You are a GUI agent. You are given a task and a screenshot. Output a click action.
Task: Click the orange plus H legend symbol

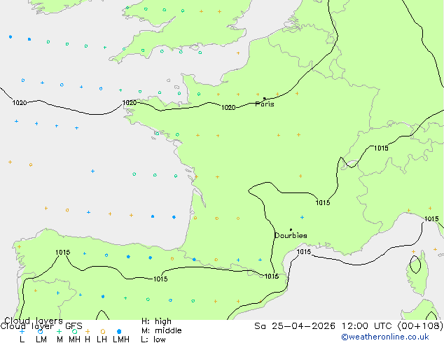88,331
